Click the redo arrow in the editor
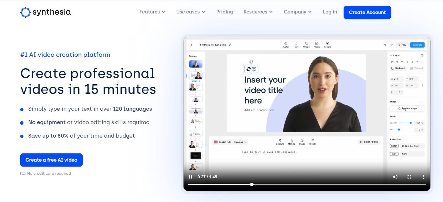 392,45
